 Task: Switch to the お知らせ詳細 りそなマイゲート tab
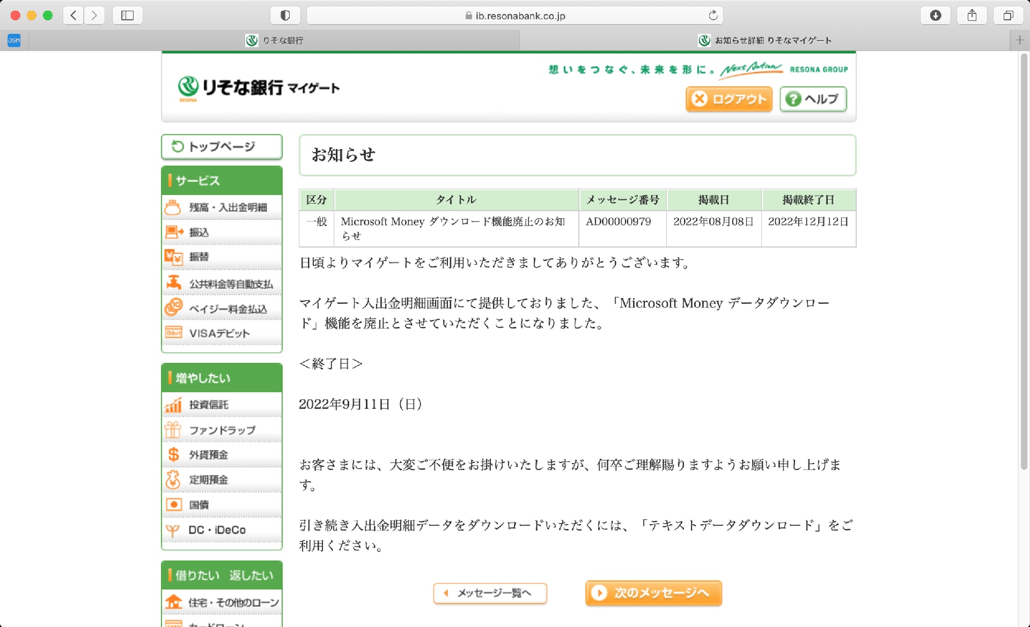764,40
